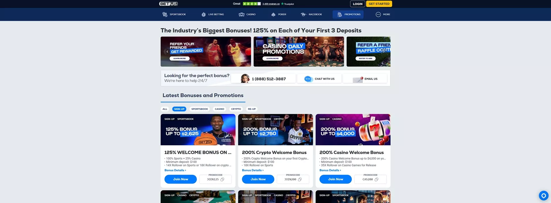
Task: Go to previous carousel banner
Action: [167, 52]
